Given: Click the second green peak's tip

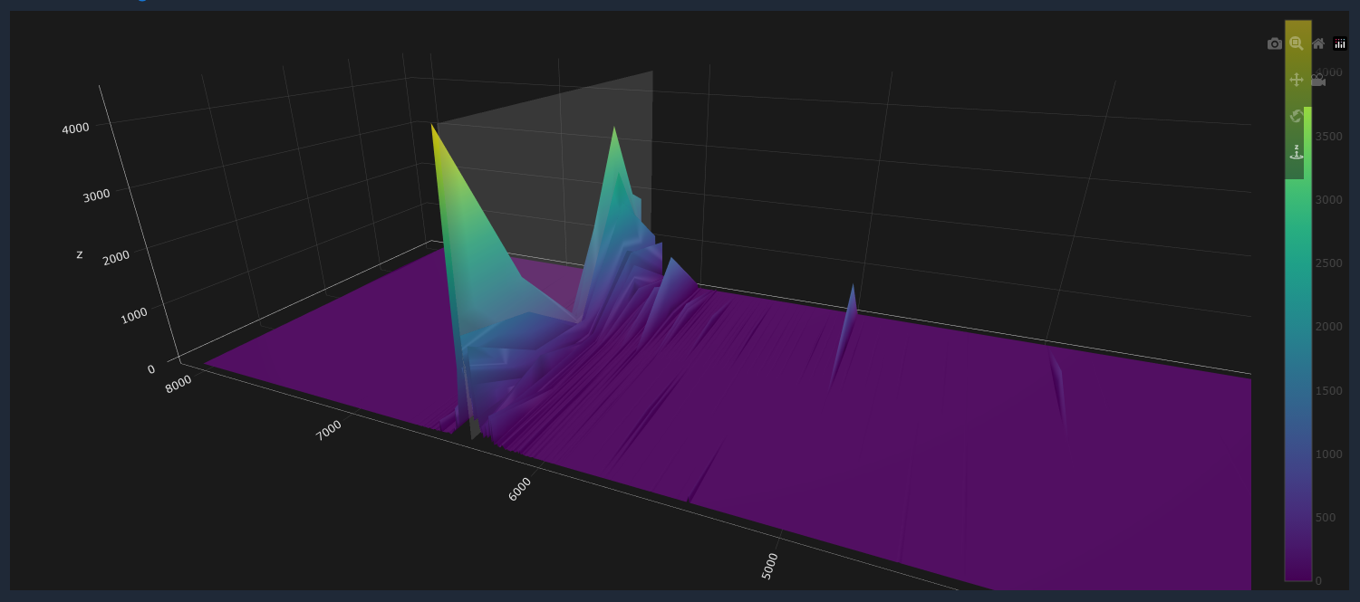Looking at the screenshot, I should pos(614,129).
